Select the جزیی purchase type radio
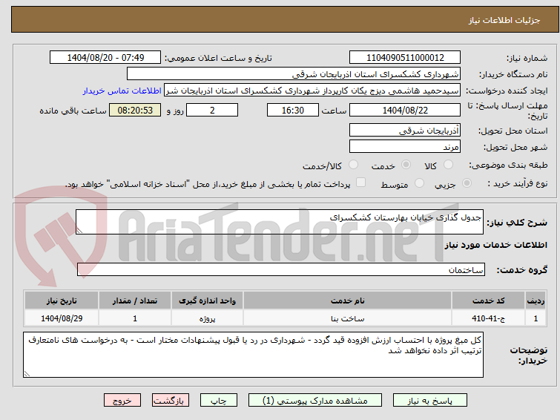Viewport: 560px width, 420px height. tap(467, 183)
